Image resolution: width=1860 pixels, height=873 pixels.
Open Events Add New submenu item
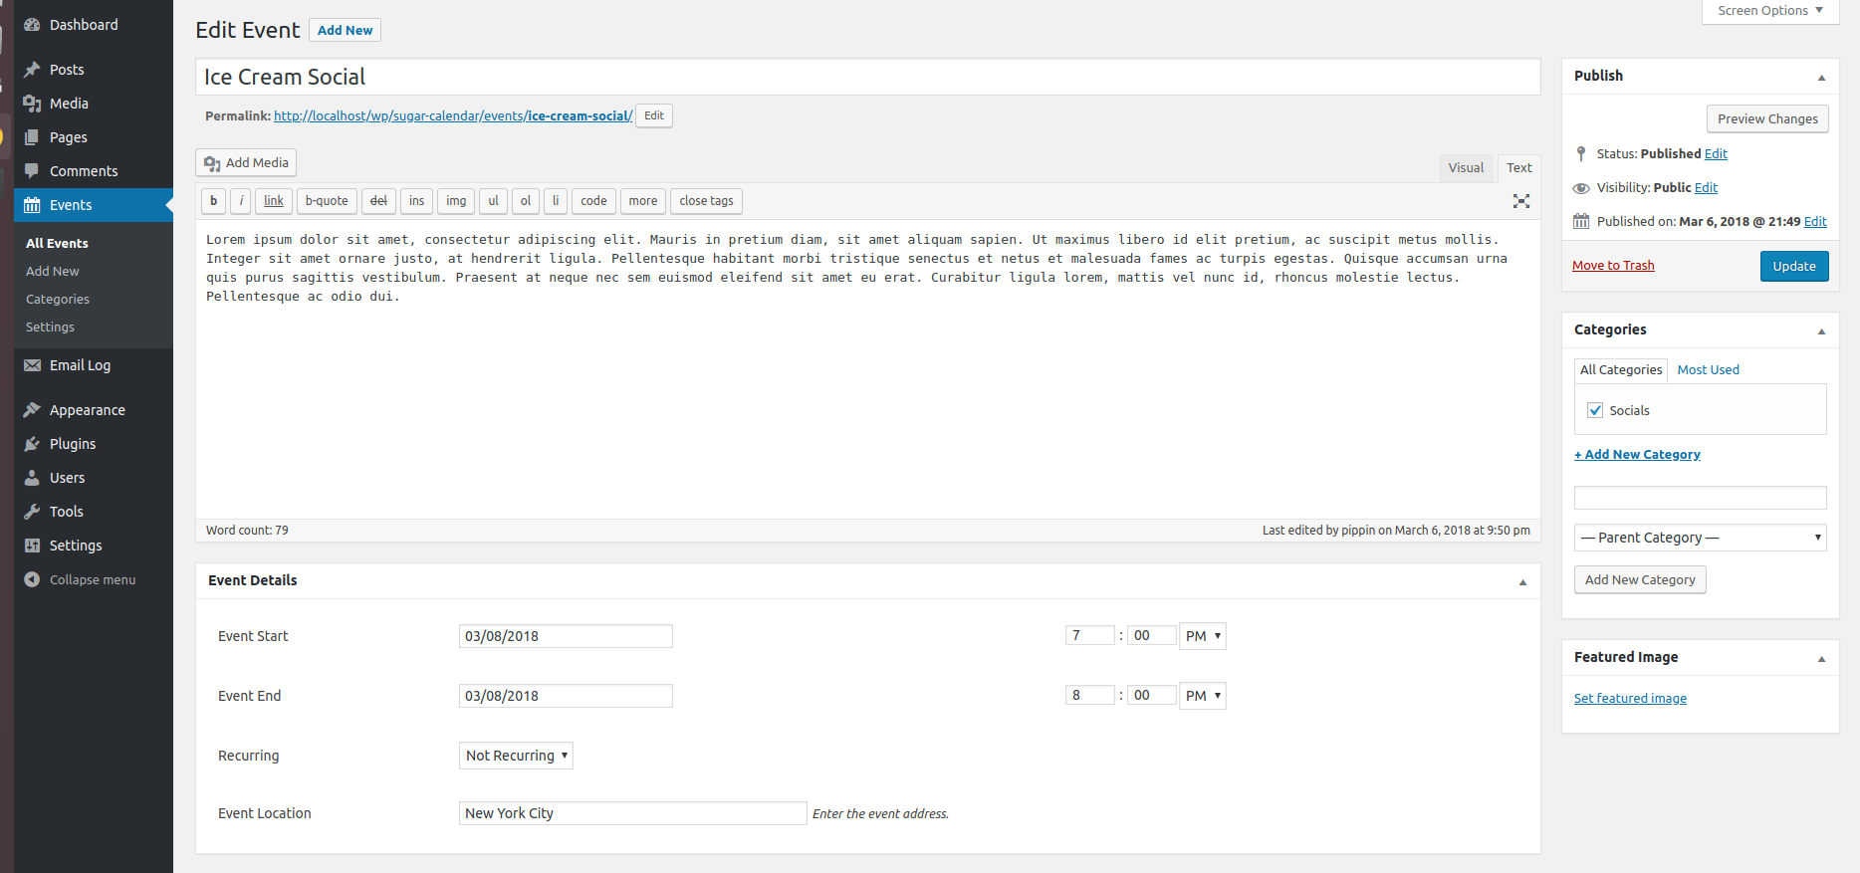coord(53,271)
